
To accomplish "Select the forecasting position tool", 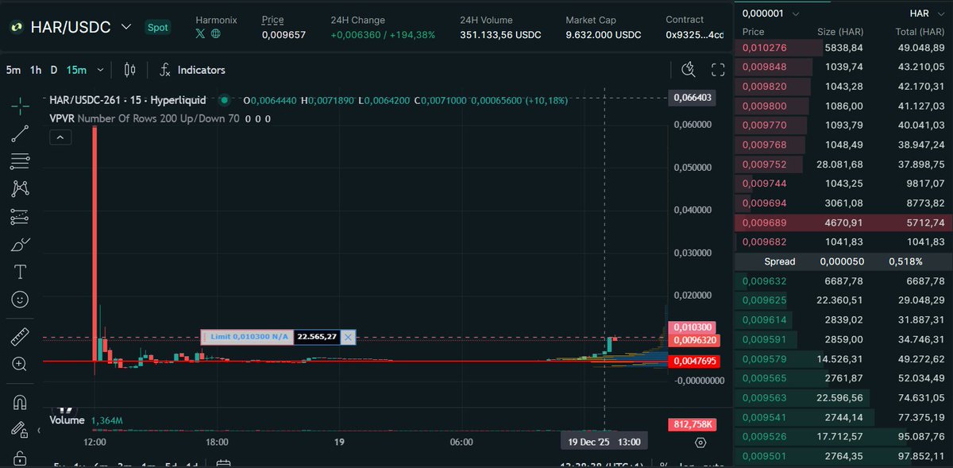I will (21, 216).
